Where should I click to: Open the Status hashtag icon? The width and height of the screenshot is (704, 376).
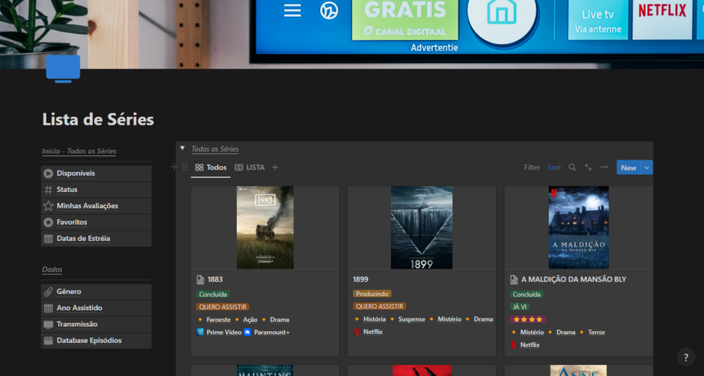coord(48,189)
